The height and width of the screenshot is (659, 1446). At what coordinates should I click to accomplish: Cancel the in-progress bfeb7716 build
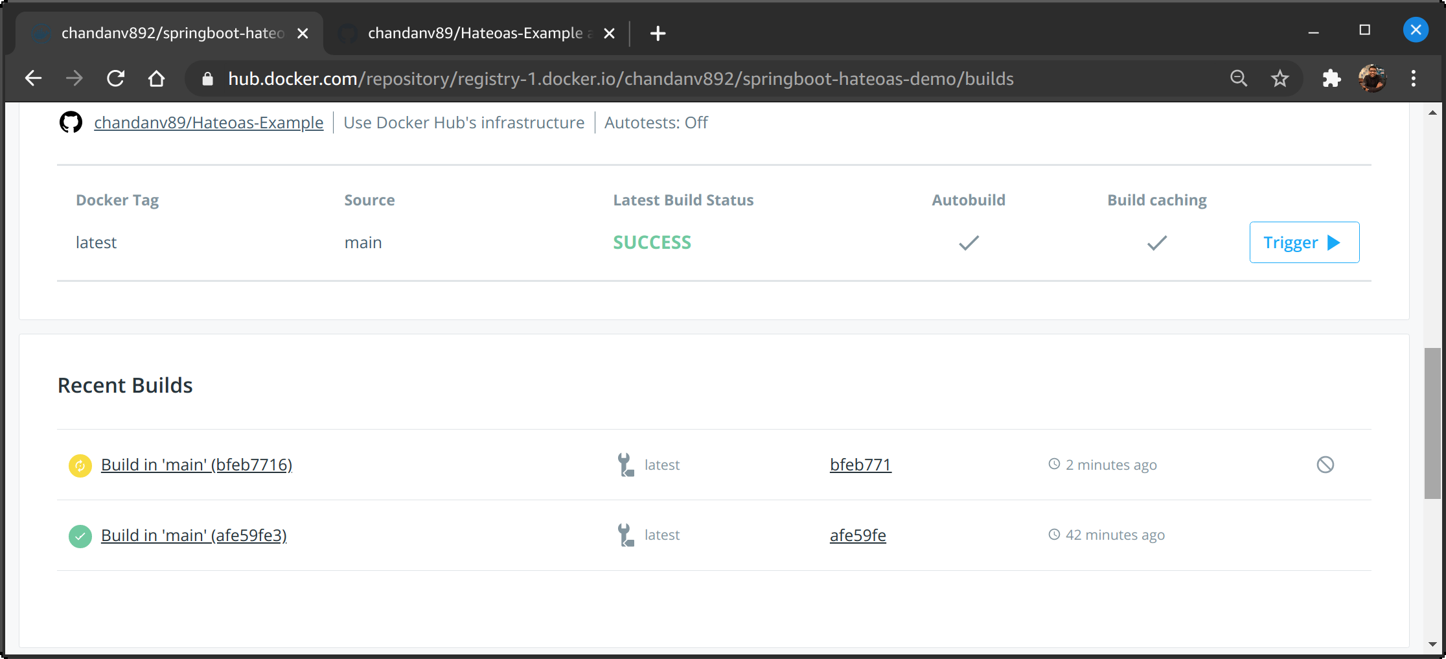pos(1325,465)
